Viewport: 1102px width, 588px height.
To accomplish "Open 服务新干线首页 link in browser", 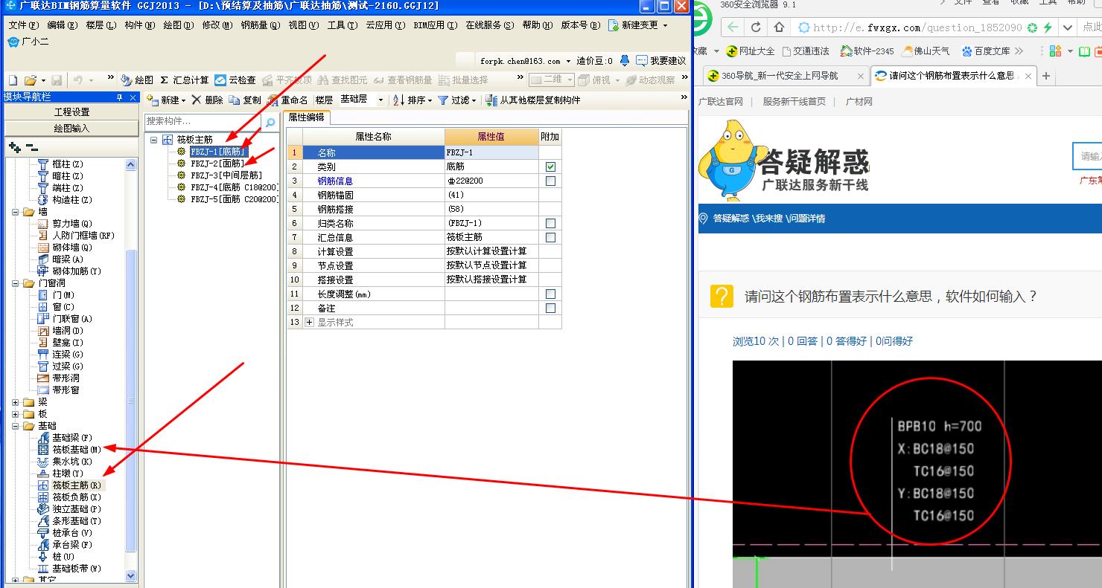I will 794,102.
